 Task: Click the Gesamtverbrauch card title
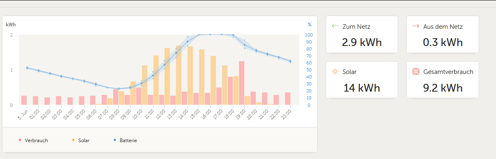448,72
